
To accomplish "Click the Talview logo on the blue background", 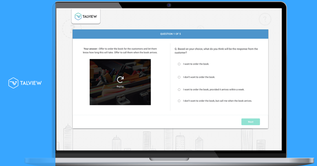I will point(25,83).
